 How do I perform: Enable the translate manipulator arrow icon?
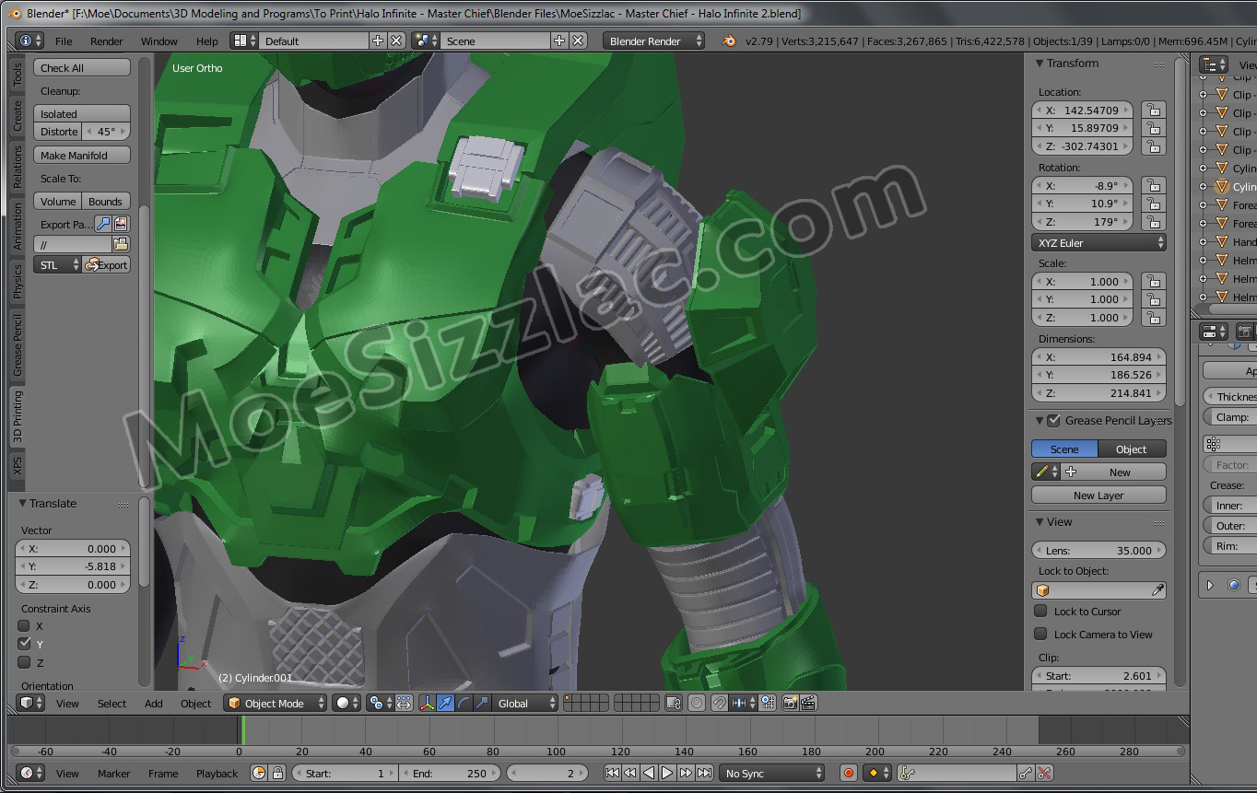coord(445,704)
